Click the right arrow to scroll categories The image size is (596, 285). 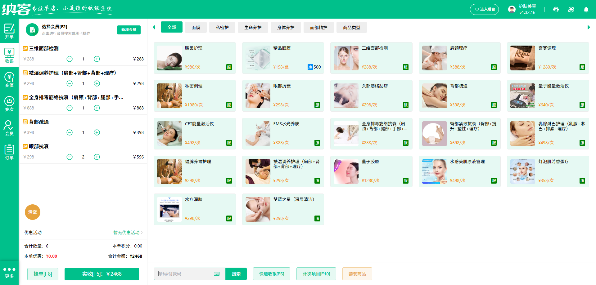[589, 27]
